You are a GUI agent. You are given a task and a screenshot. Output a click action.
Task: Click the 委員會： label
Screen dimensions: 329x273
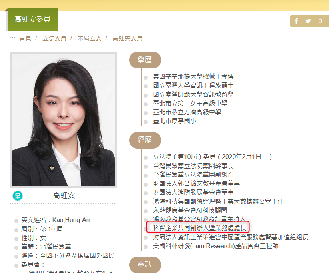coord(33,265)
